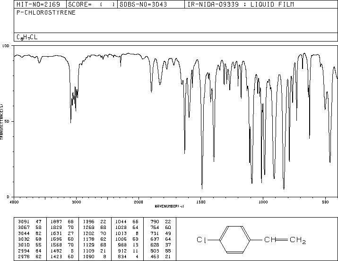Select the compound name P-CHLOROSTYRENE
The width and height of the screenshot is (338, 261).
pos(46,13)
